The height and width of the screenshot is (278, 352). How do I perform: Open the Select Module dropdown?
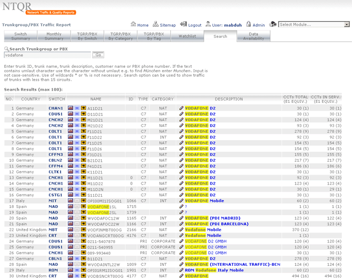pos(314,24)
